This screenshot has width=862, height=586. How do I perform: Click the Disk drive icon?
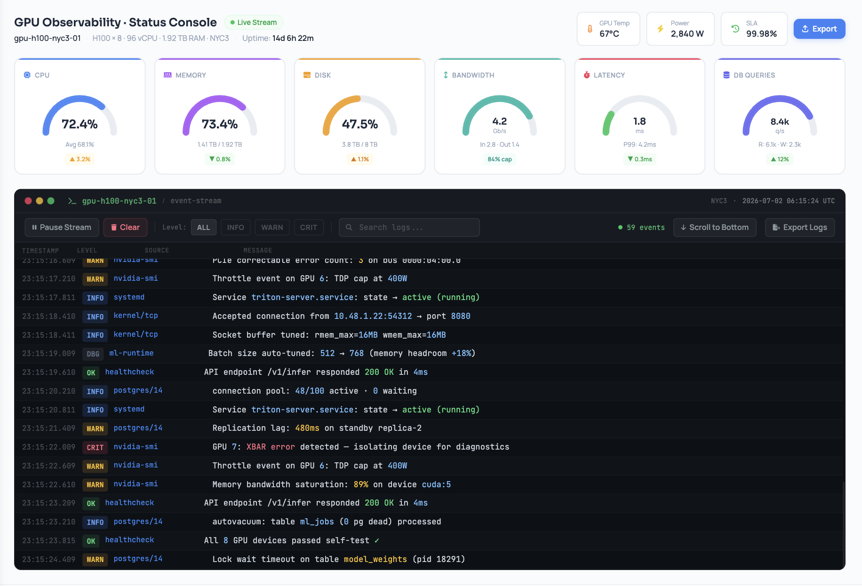(307, 75)
